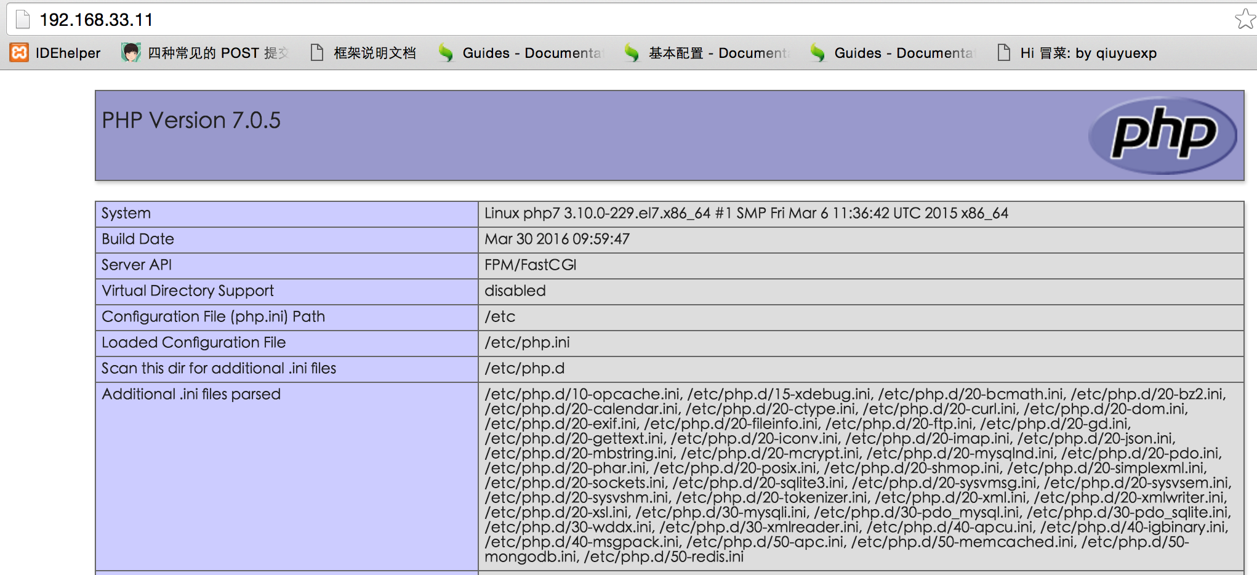Click the page icon beside Hi 冒菜
The image size is (1257, 575).
(1004, 53)
